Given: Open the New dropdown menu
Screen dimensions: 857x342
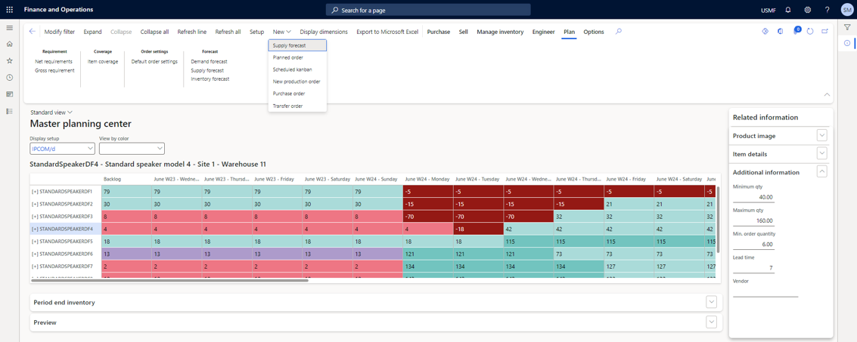Looking at the screenshot, I should (282, 32).
